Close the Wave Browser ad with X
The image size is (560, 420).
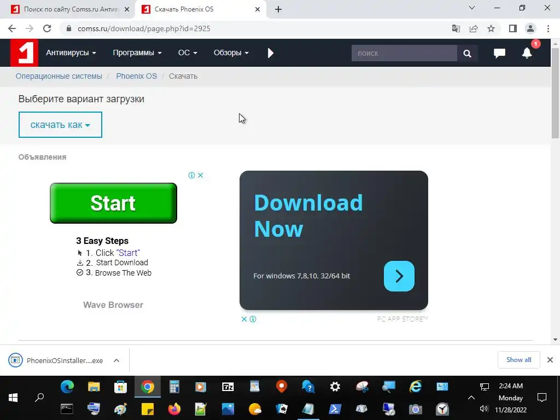click(200, 175)
